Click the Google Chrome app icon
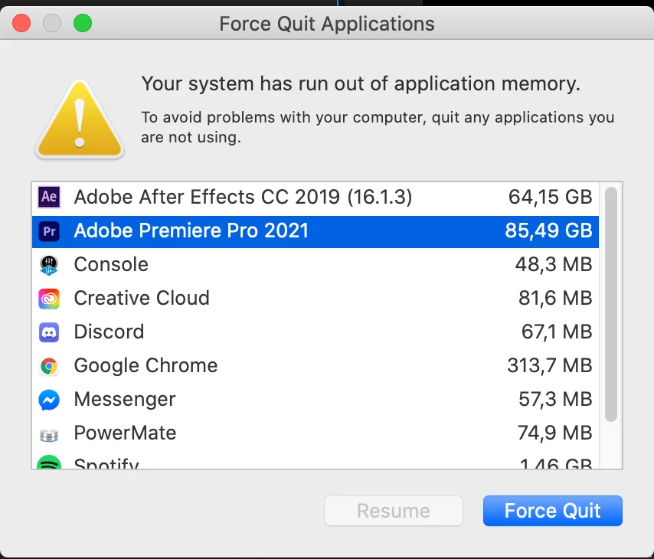Screen dimensions: 654x559 tap(49, 366)
